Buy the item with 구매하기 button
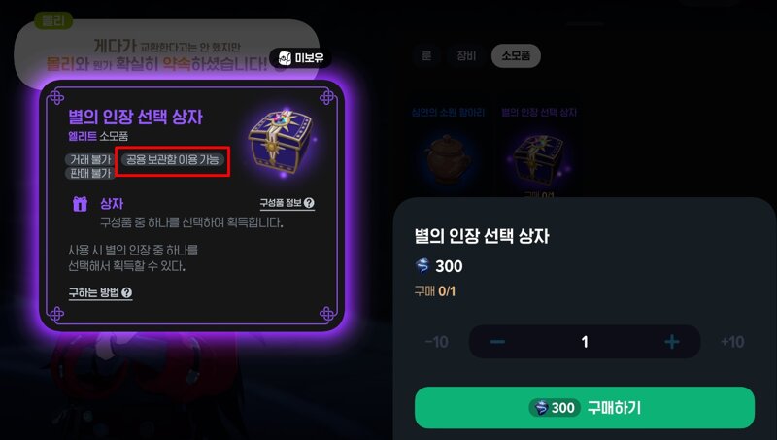Image resolution: width=777 pixels, height=440 pixels. (x=585, y=407)
